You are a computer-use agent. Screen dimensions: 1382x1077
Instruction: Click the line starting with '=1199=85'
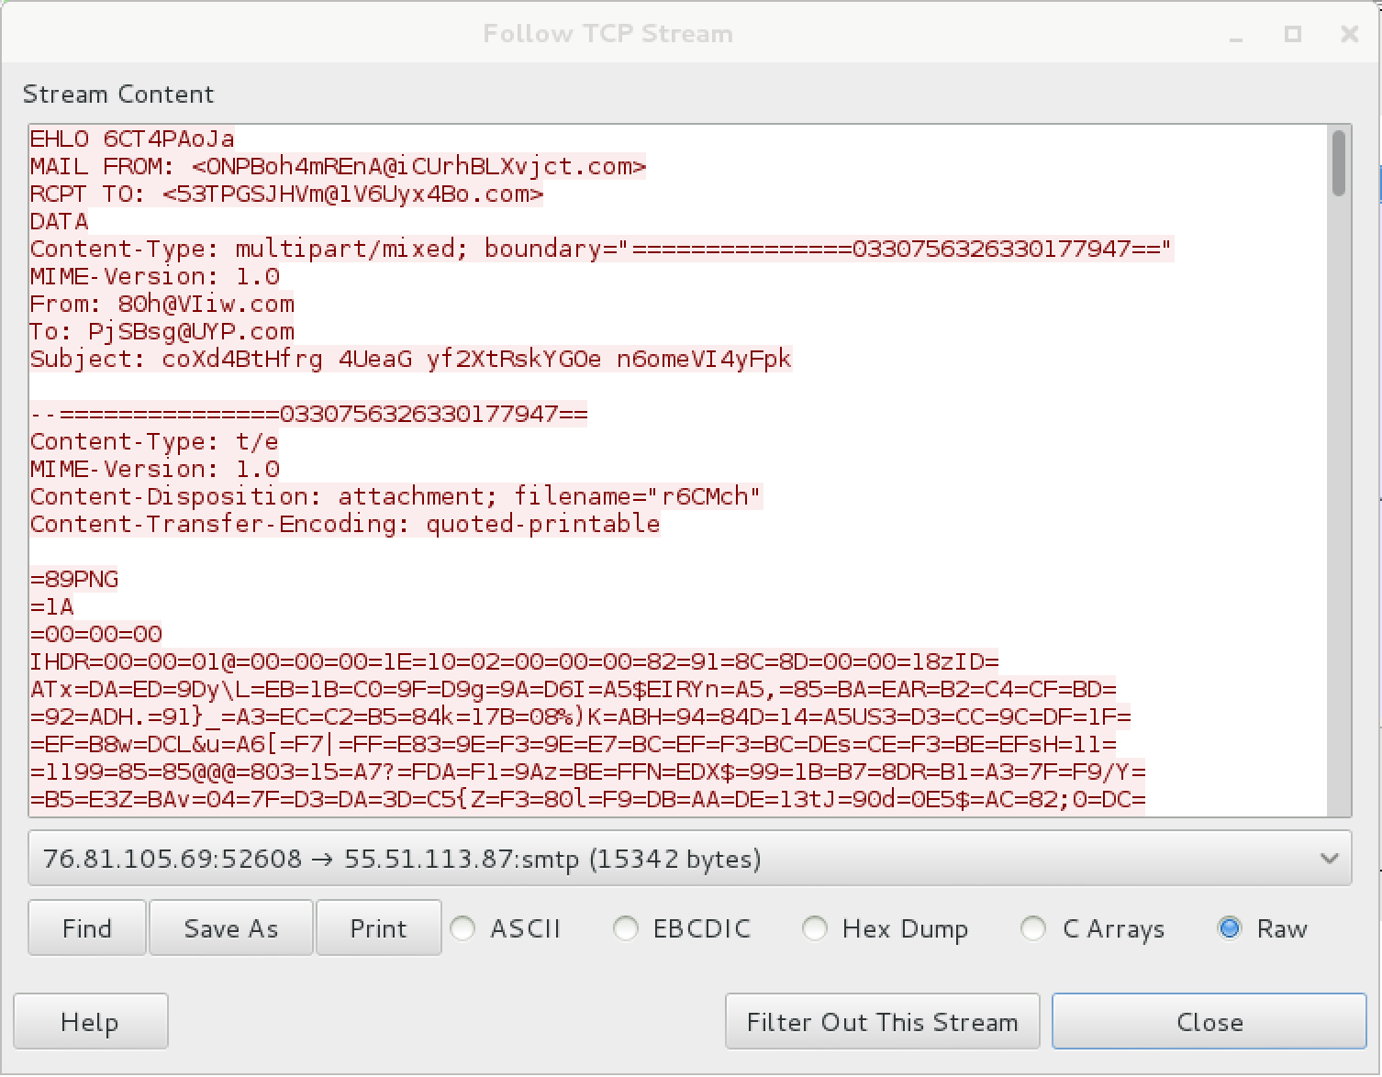[587, 772]
